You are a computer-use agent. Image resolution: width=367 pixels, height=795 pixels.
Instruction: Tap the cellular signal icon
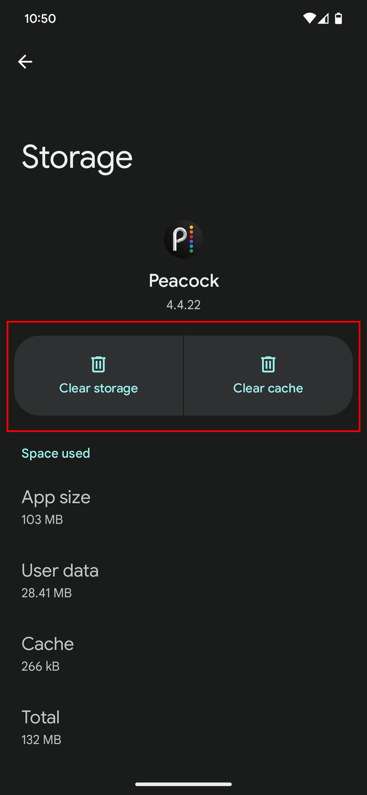(324, 18)
